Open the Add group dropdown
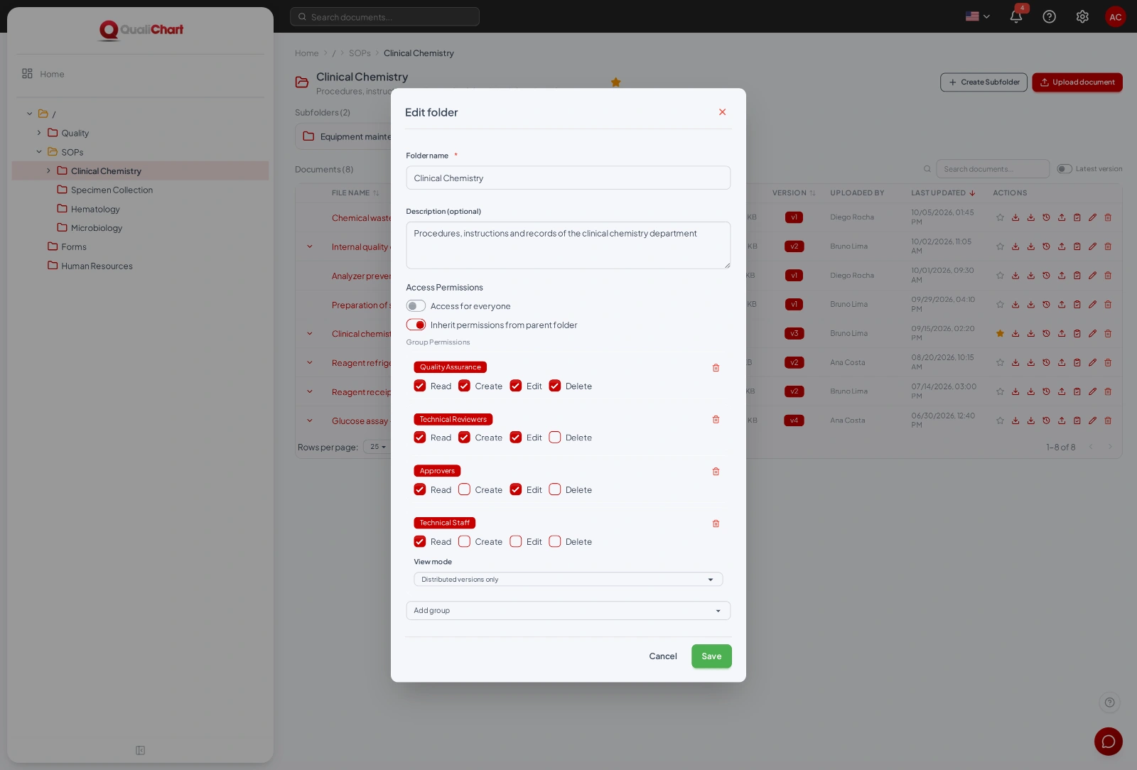1137x770 pixels. [568, 611]
